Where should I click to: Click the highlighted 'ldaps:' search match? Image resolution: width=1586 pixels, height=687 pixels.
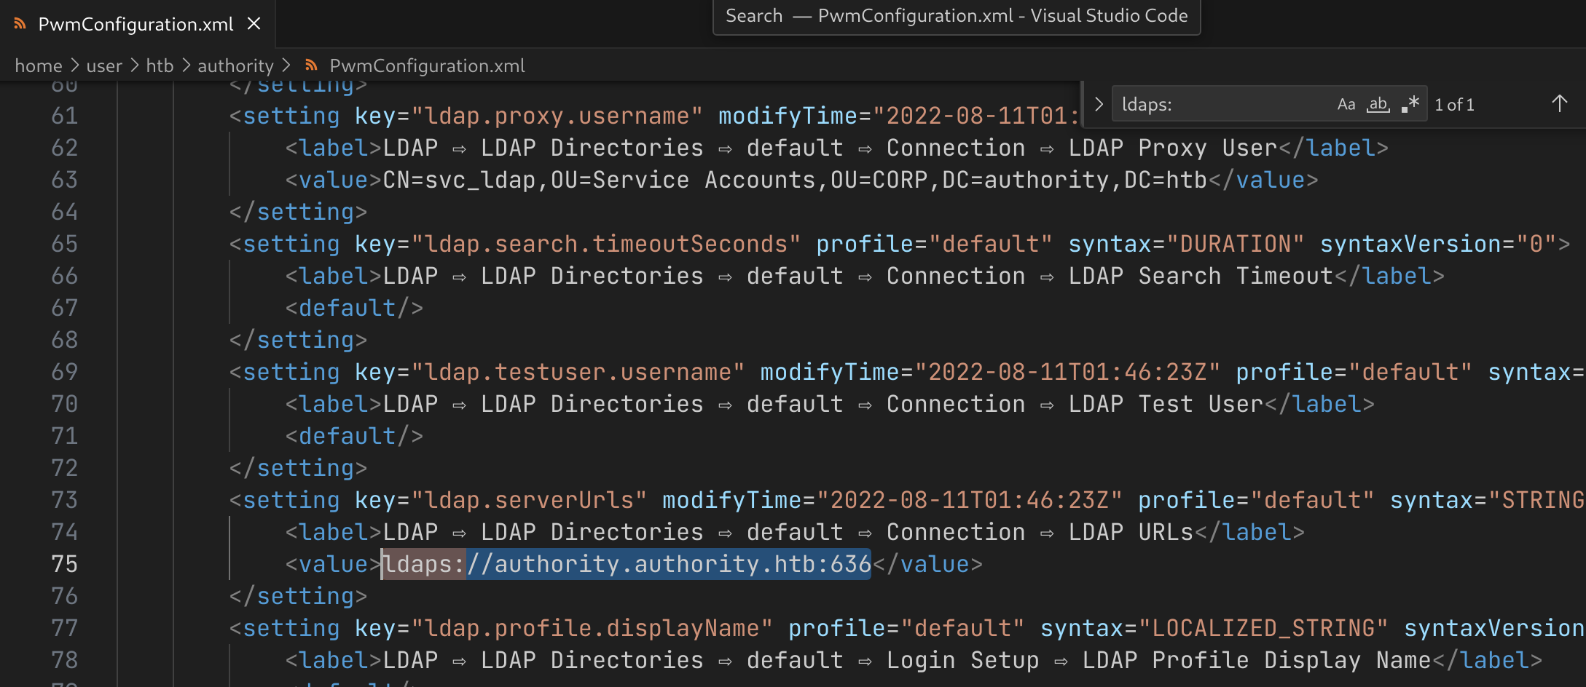[x=424, y=564]
